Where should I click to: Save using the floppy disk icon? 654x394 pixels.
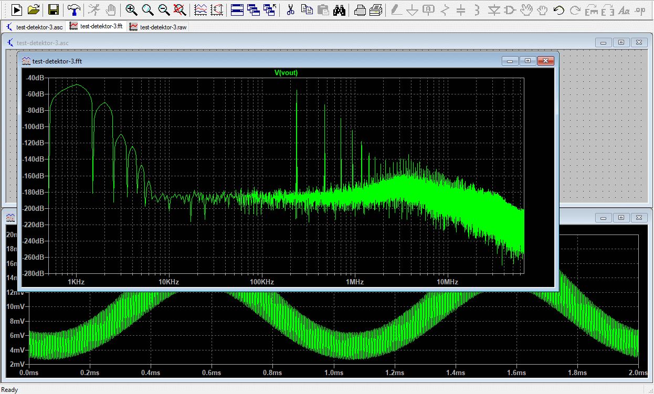click(53, 9)
